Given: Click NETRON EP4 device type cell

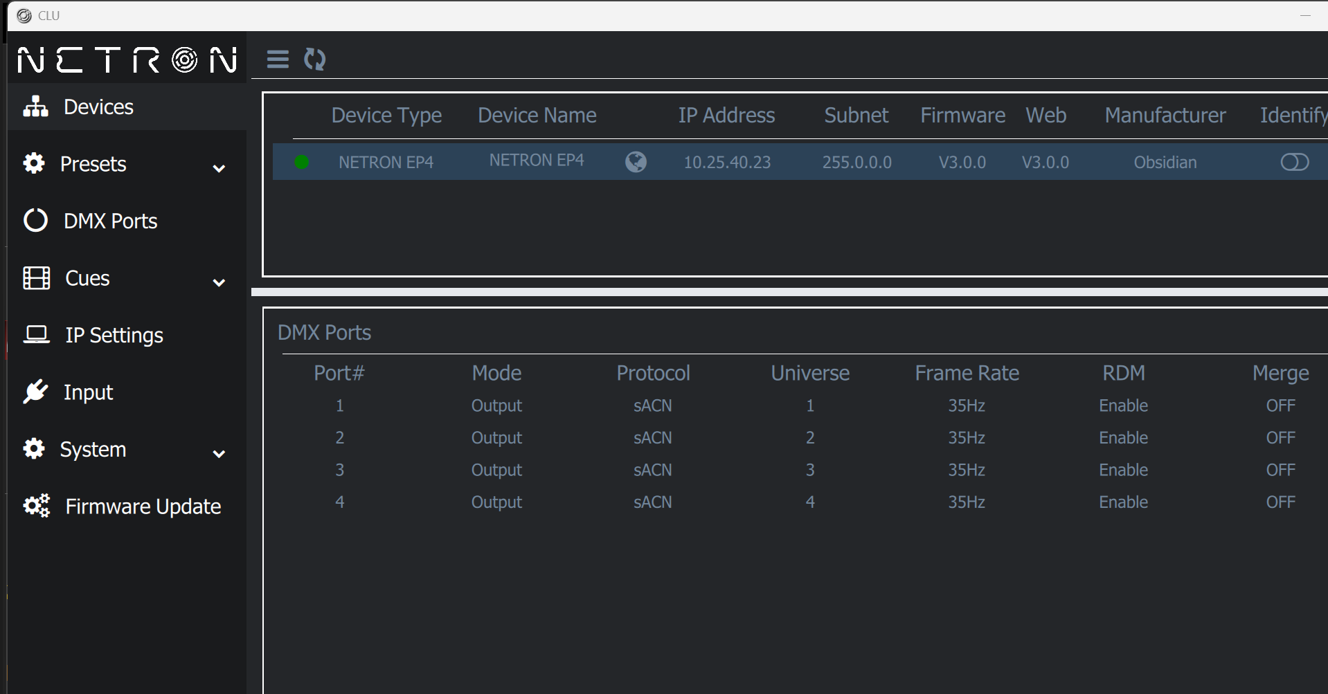Looking at the screenshot, I should [x=386, y=162].
